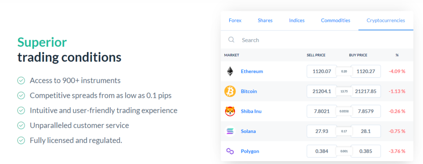Click the Ethereum coin icon

(230, 71)
